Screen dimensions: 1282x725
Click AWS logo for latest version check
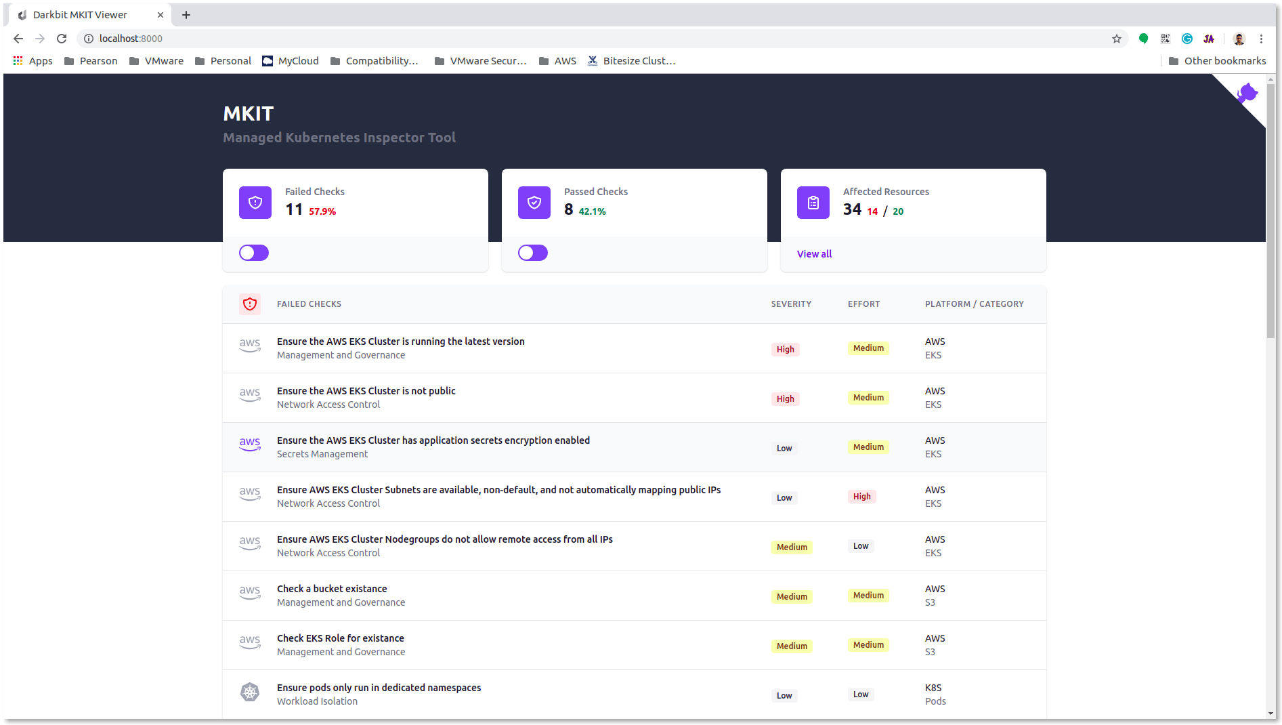pos(250,346)
